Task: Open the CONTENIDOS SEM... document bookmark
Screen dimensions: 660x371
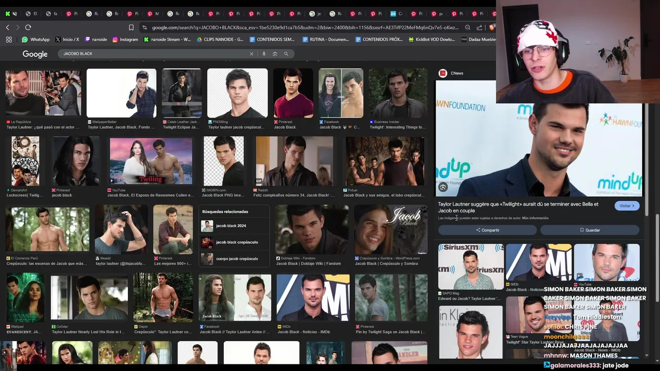Action: [272, 39]
